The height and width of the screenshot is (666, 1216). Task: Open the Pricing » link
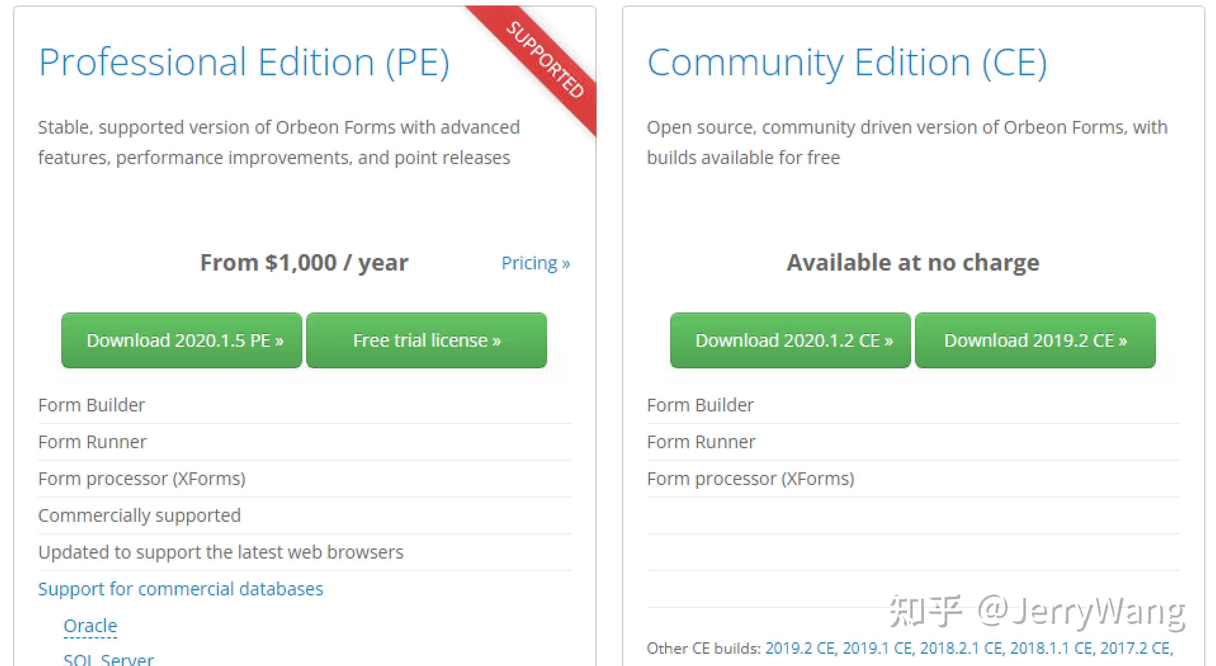coord(535,263)
